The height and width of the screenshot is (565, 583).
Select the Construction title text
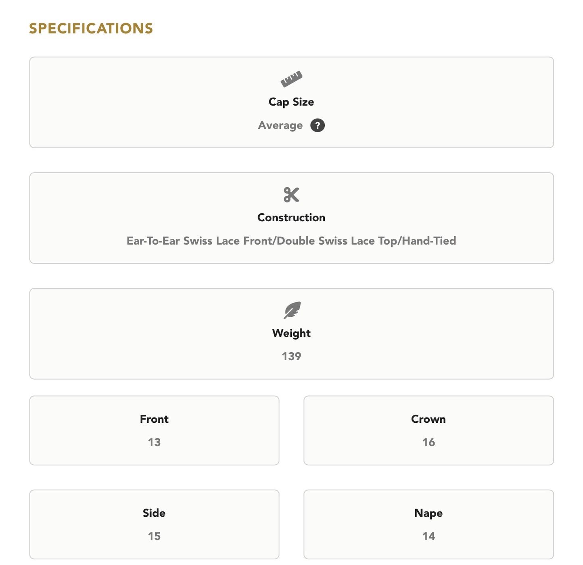(291, 218)
